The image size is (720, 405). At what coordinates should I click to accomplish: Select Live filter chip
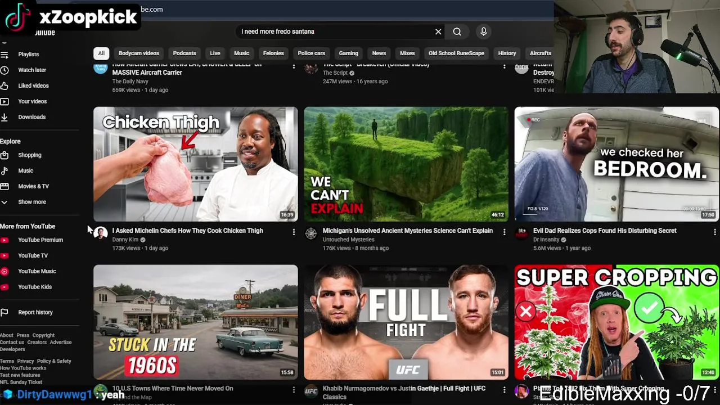click(215, 53)
